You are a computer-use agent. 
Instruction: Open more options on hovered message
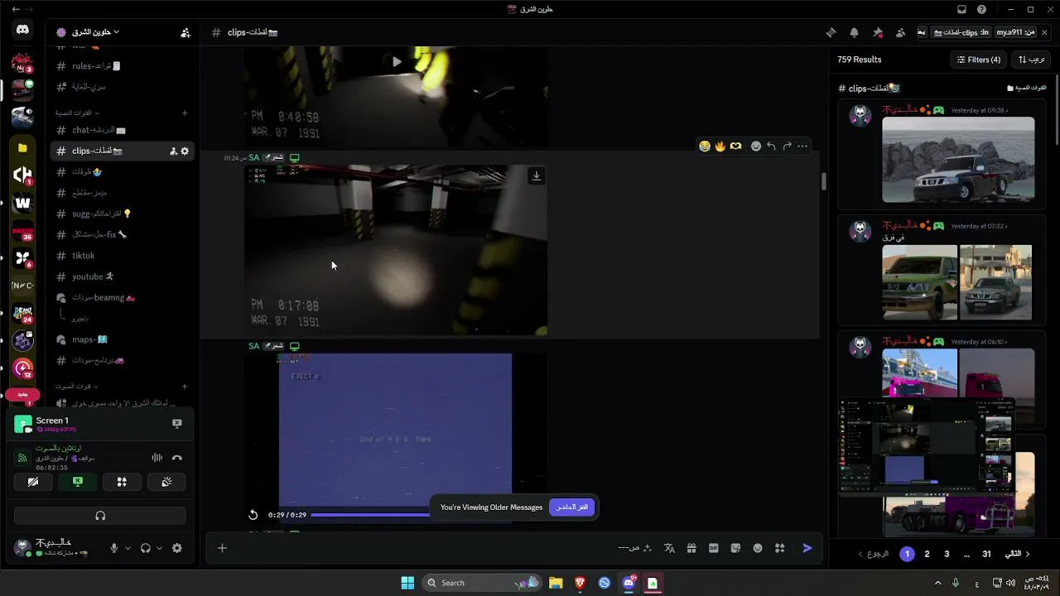point(802,146)
